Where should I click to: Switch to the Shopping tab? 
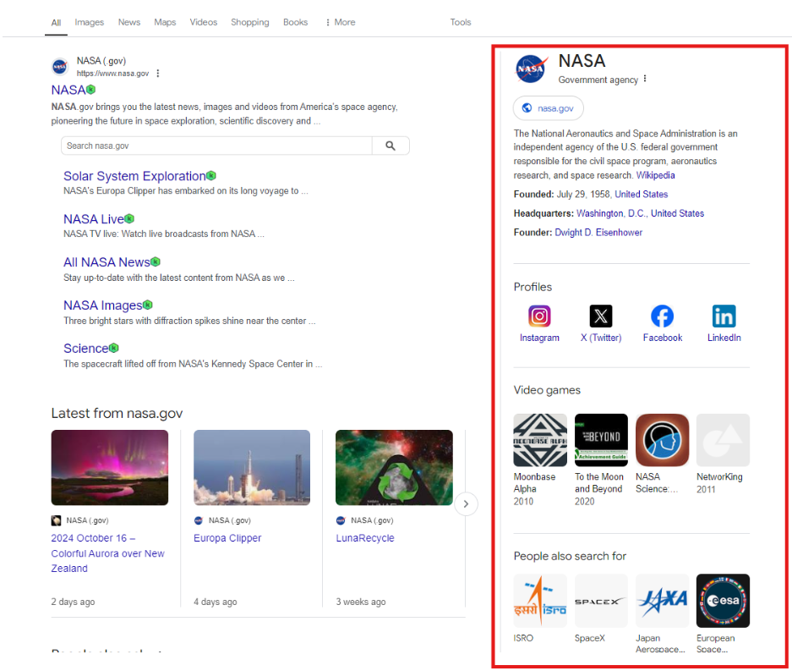[x=249, y=22]
